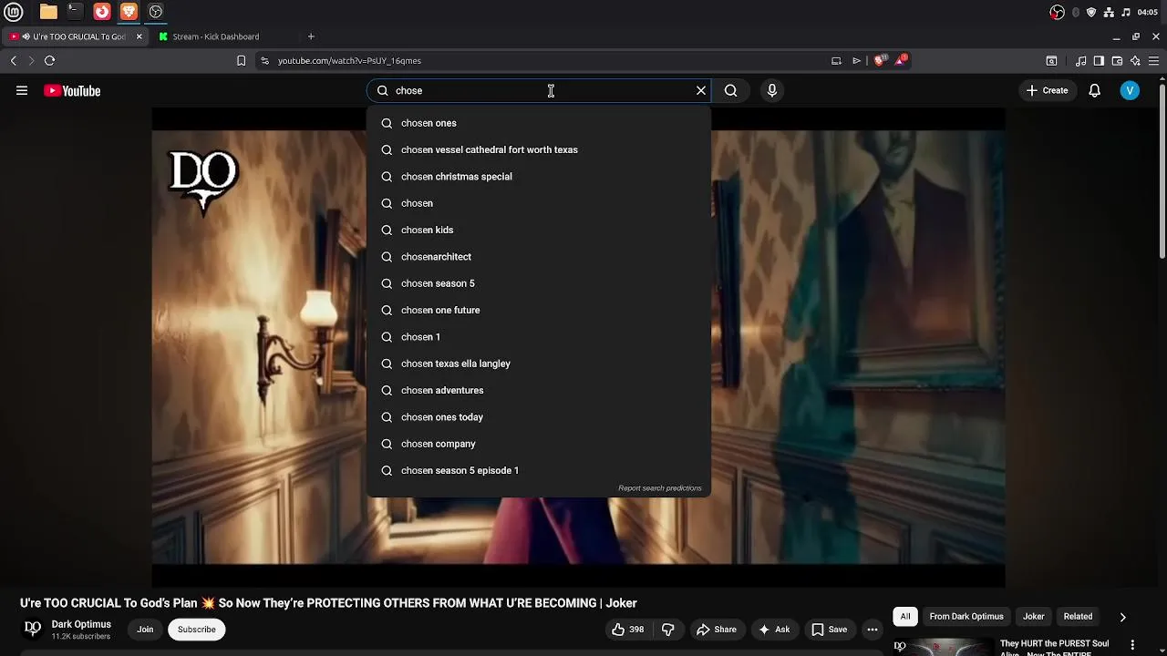Open the Brave Wallet icon
The width and height of the screenshot is (1167, 656).
pos(1117,61)
